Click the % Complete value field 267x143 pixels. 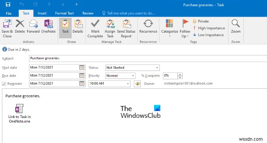(170, 75)
